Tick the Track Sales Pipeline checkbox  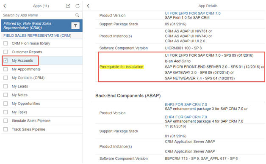point(6,129)
